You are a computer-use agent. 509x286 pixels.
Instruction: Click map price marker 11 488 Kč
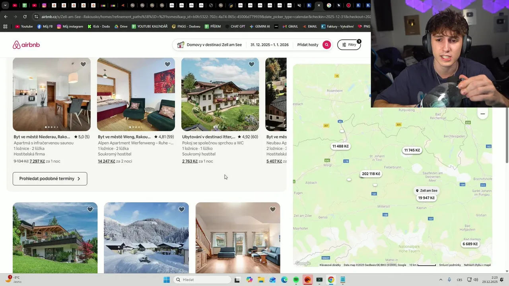point(341,146)
